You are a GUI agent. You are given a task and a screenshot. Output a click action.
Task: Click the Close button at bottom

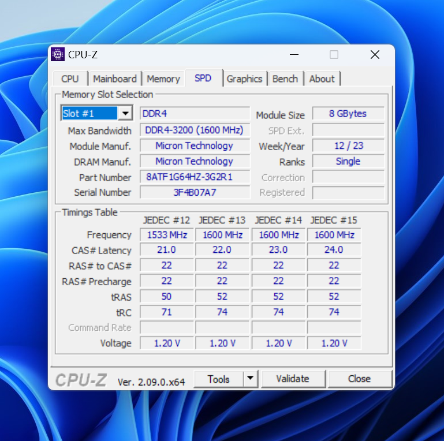(x=359, y=379)
